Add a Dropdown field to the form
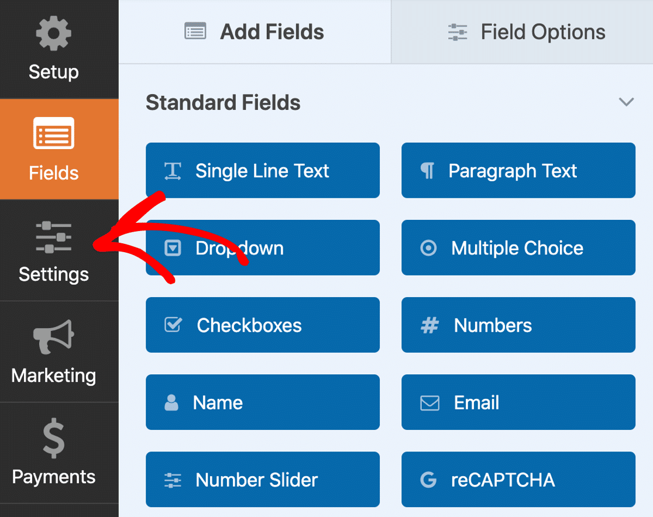 [262, 247]
